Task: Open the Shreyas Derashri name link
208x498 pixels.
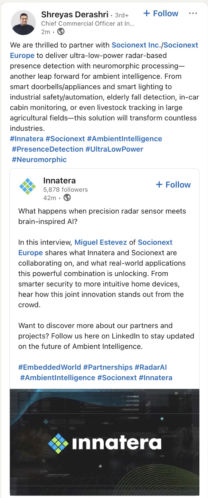Action: 74,14
